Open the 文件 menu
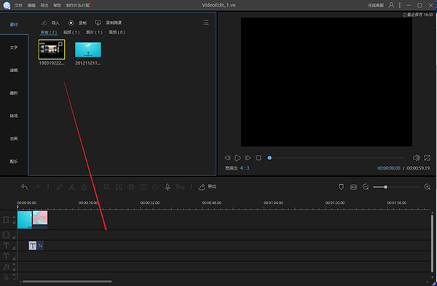Image resolution: width=437 pixels, height=286 pixels. (x=18, y=5)
